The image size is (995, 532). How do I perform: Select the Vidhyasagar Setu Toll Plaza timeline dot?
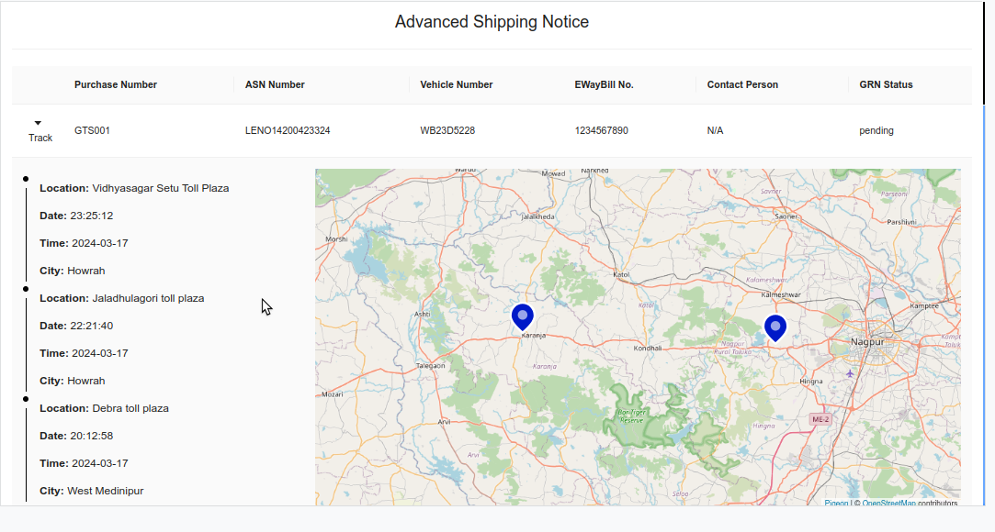click(26, 178)
